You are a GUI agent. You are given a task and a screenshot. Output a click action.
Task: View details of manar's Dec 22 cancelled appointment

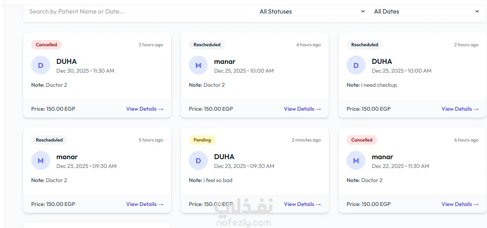point(460,204)
